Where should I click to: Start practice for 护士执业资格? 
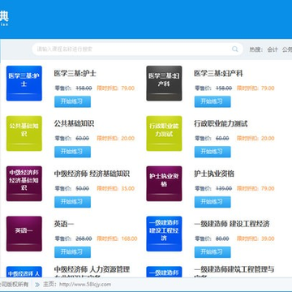[x=213, y=202]
